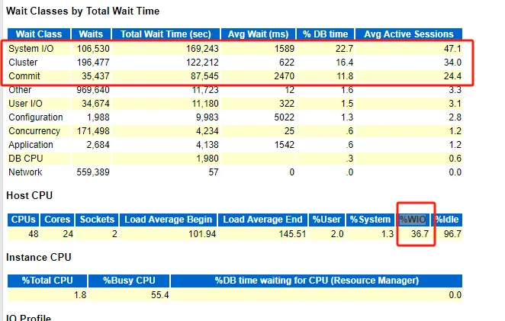The height and width of the screenshot is (321, 505).
Task: Select the Application wait class cell
Action: pos(31,145)
